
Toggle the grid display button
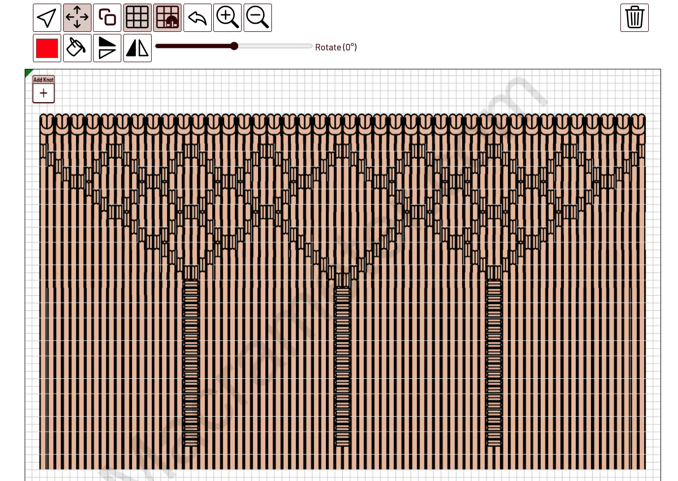point(137,17)
